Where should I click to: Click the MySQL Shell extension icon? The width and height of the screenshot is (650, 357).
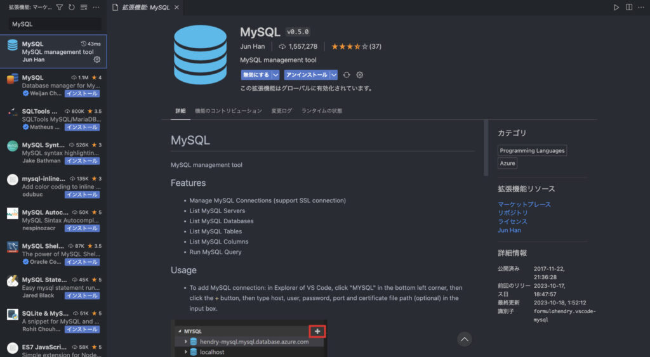tap(13, 247)
